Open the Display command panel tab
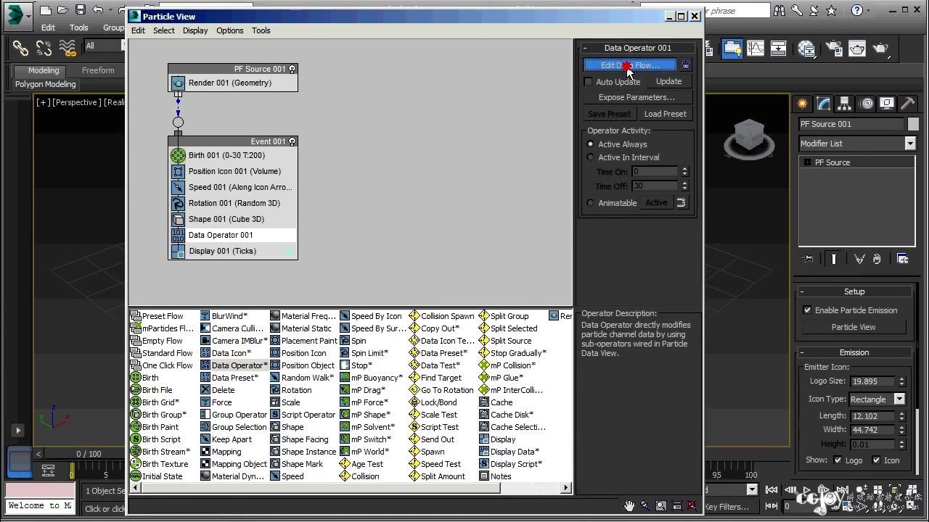Screen dimensions: 929x522 pos(886,104)
